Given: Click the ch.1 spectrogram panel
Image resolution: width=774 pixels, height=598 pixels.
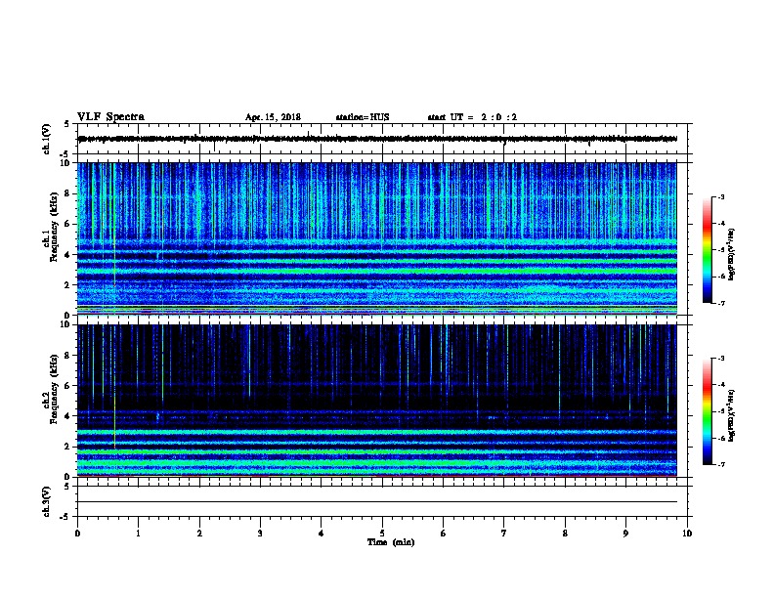Looking at the screenshot, I should click(377, 238).
